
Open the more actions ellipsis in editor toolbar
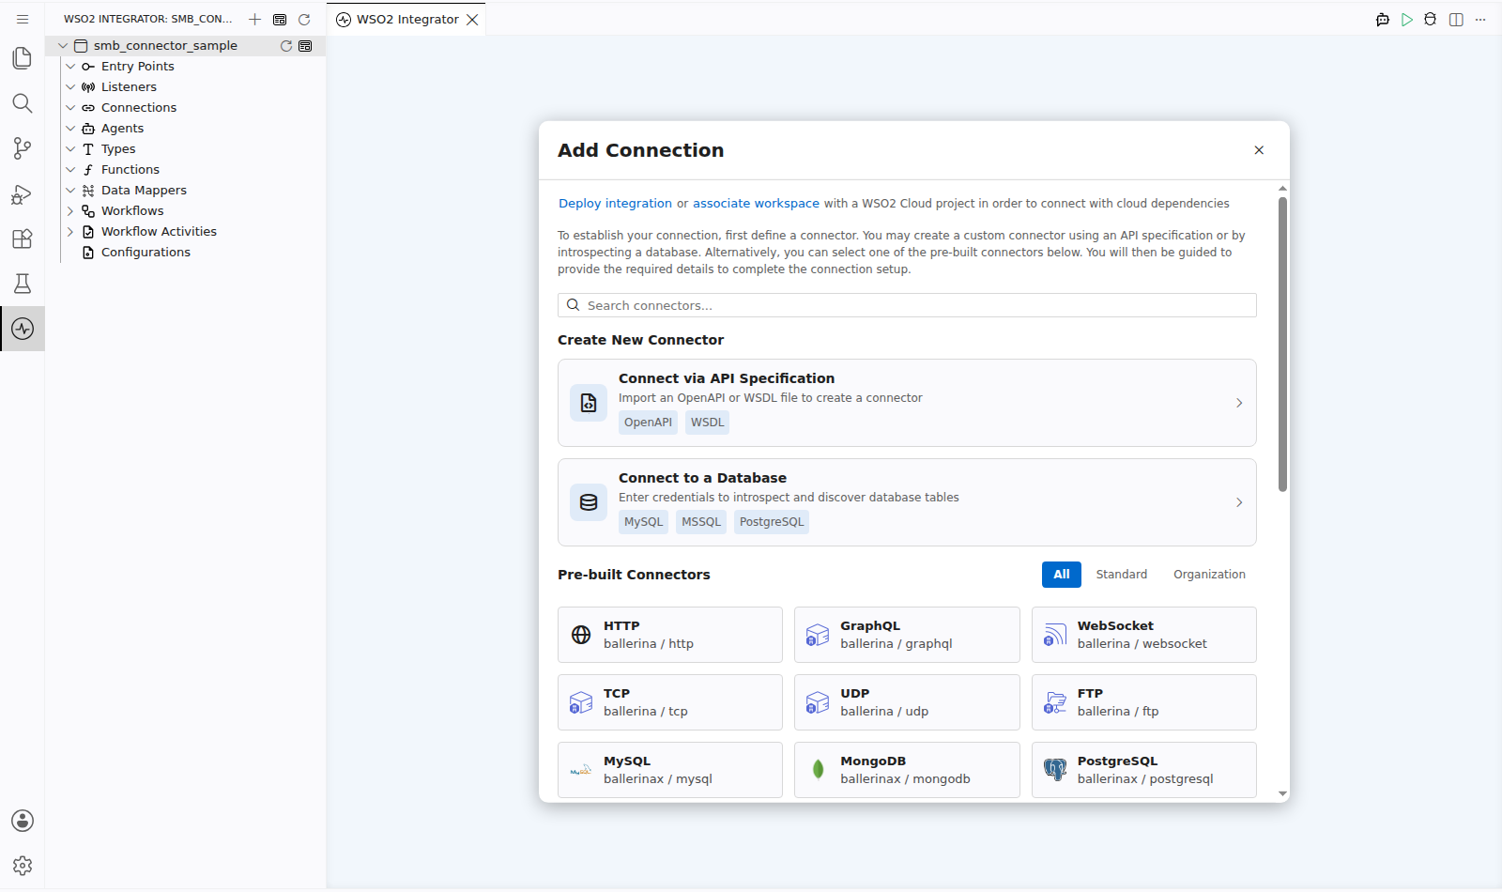point(1480,19)
